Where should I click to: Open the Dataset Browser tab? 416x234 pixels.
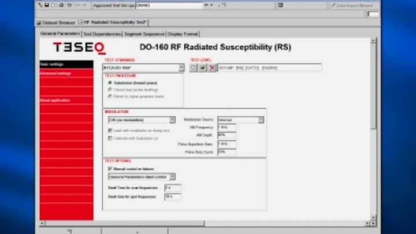tap(56, 23)
